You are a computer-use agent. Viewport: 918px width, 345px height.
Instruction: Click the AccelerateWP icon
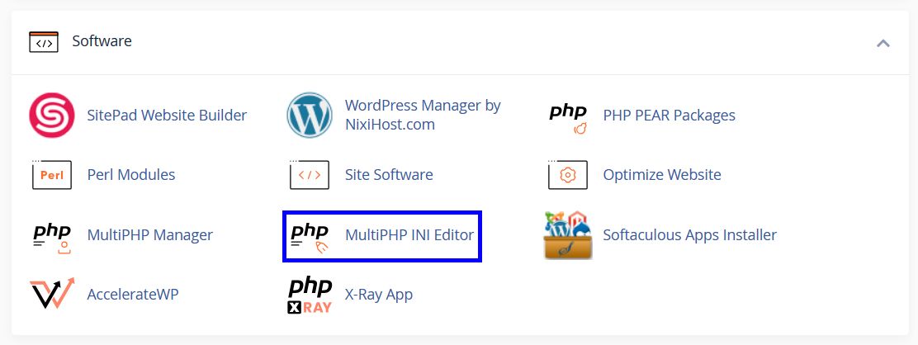52,295
